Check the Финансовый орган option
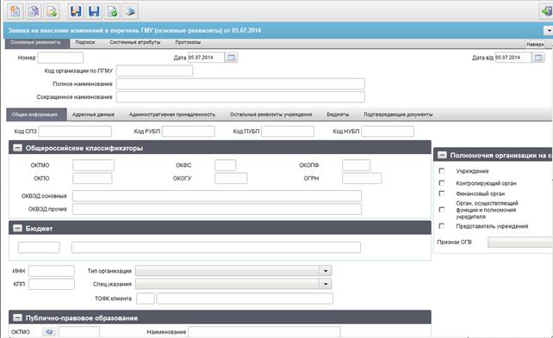Image resolution: width=553 pixels, height=338 pixels. (442, 194)
